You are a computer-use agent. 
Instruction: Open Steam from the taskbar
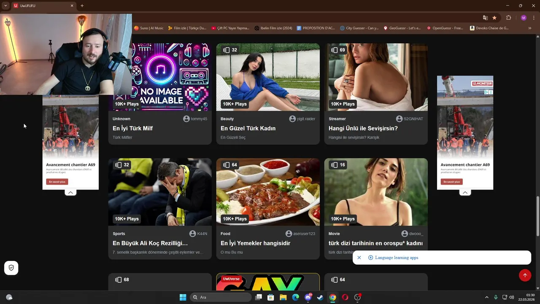(x=320, y=297)
